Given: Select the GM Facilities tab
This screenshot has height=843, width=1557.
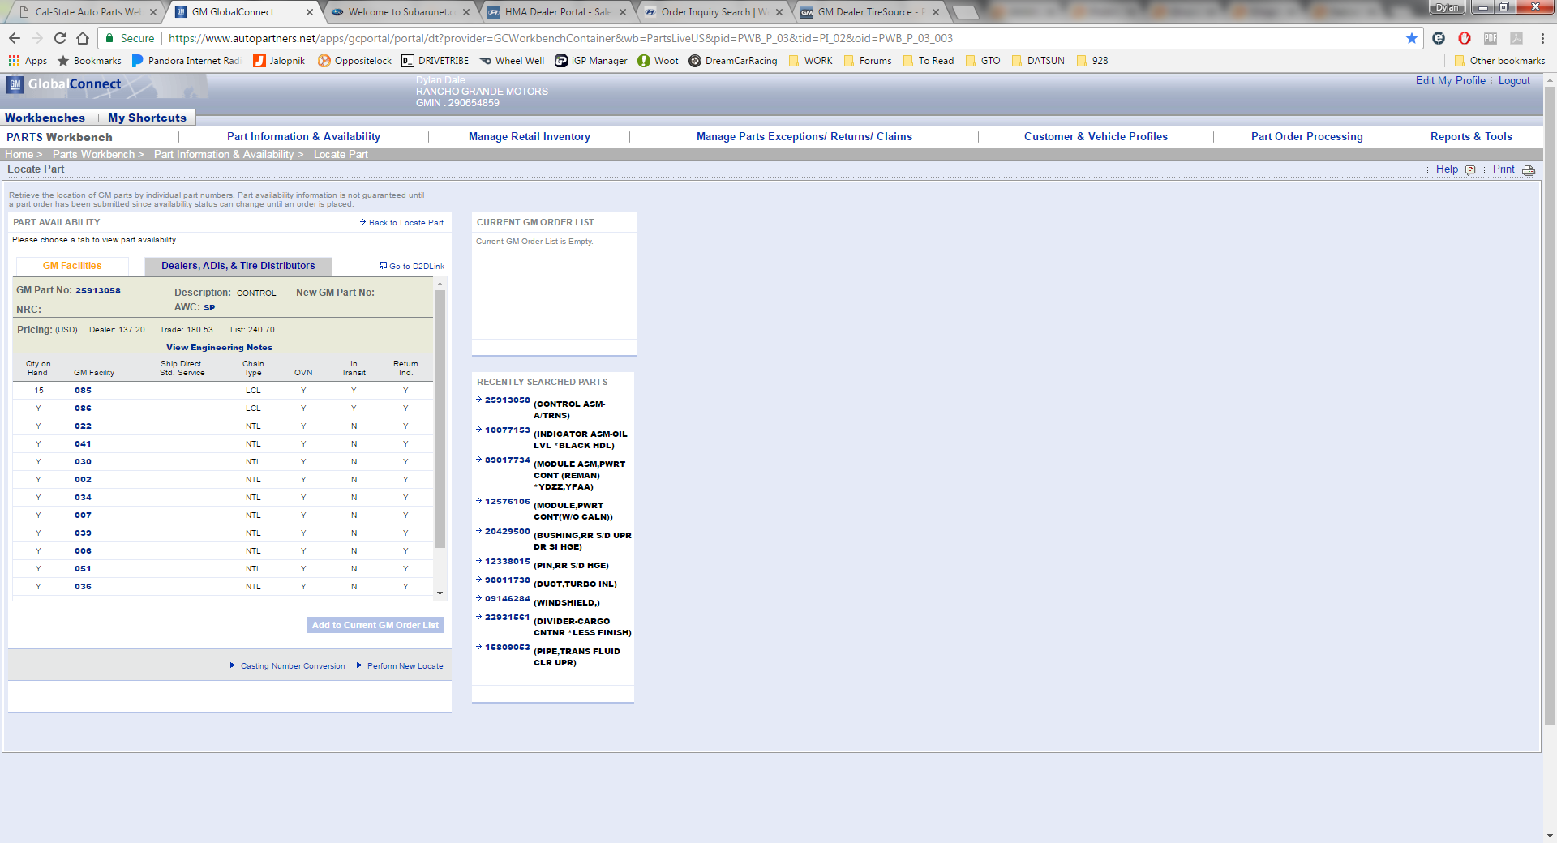Looking at the screenshot, I should [72, 266].
